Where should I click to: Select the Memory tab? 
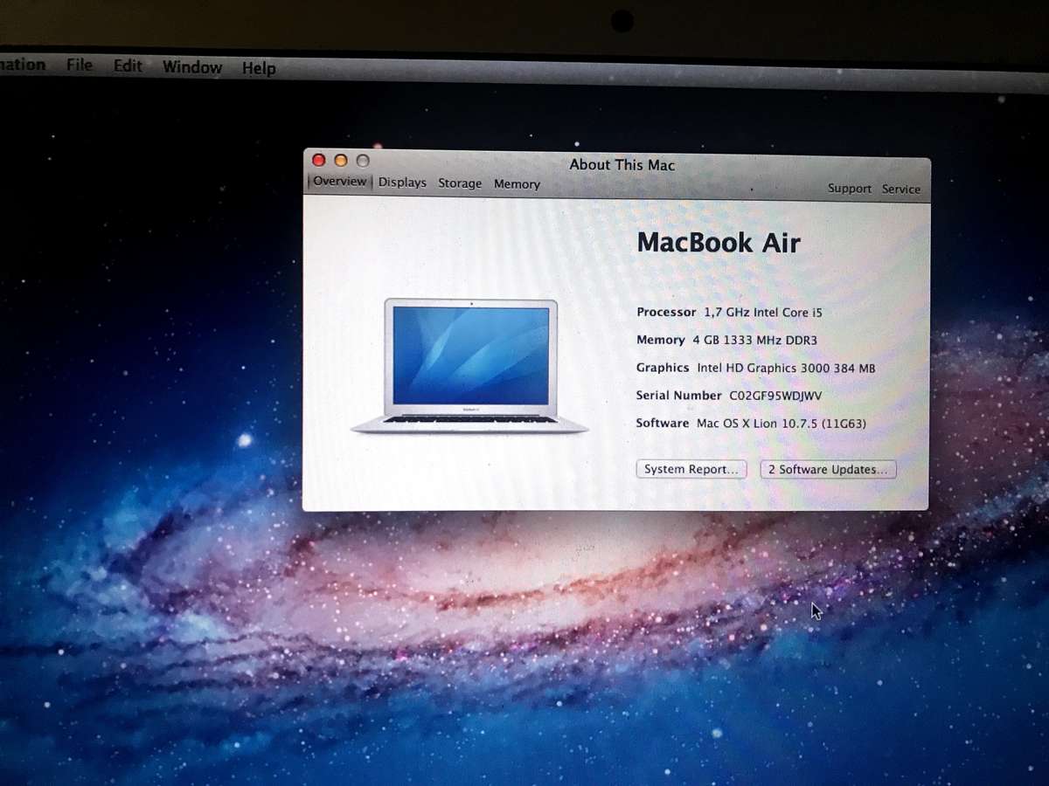[517, 183]
